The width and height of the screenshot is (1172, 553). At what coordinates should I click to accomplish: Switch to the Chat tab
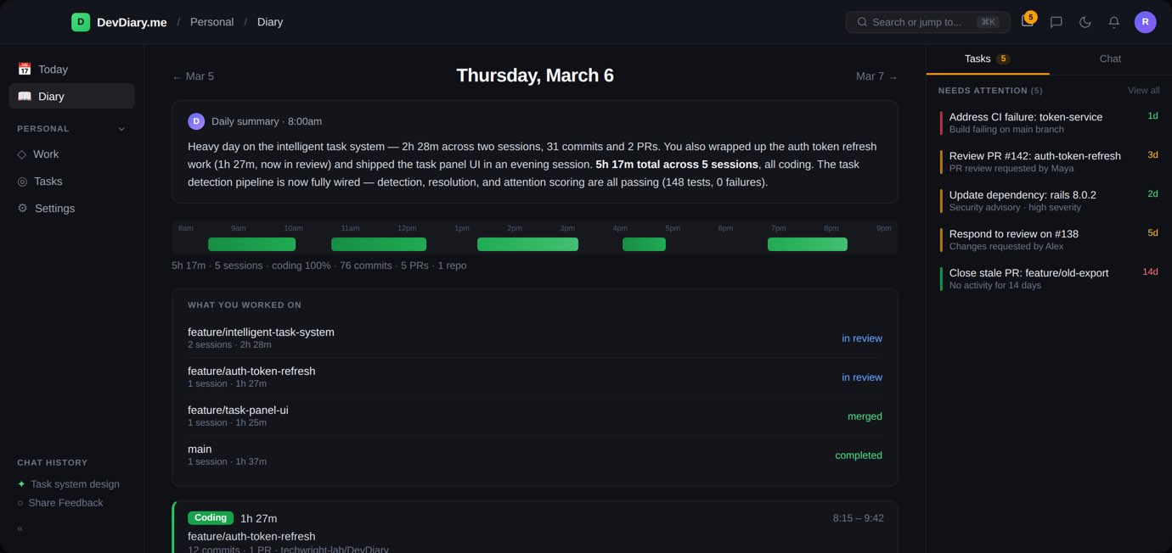1109,59
